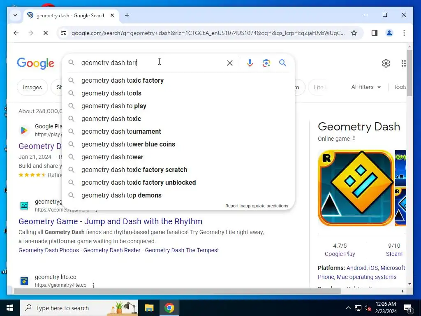Click muted volume tray icon

click(368, 308)
